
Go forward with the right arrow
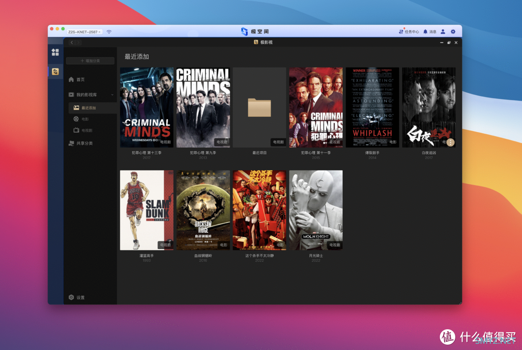[x=78, y=42]
